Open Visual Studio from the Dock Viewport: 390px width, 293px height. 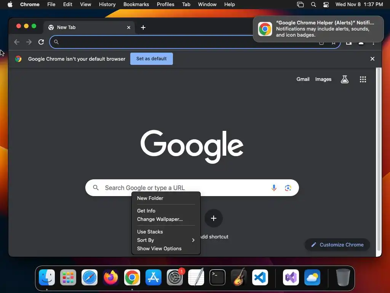pos(291,277)
